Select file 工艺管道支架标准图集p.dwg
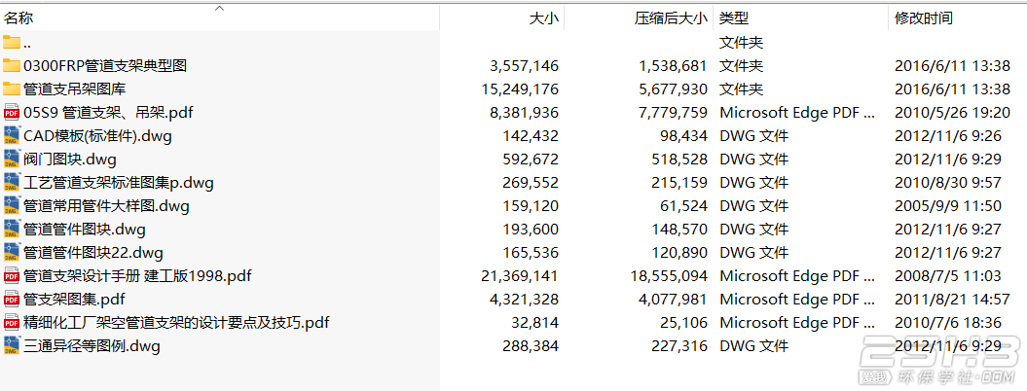The height and width of the screenshot is (391, 1027). click(x=118, y=182)
